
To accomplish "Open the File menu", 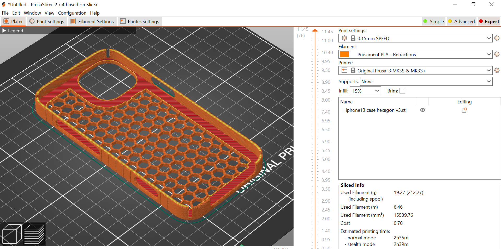I will tap(5, 13).
